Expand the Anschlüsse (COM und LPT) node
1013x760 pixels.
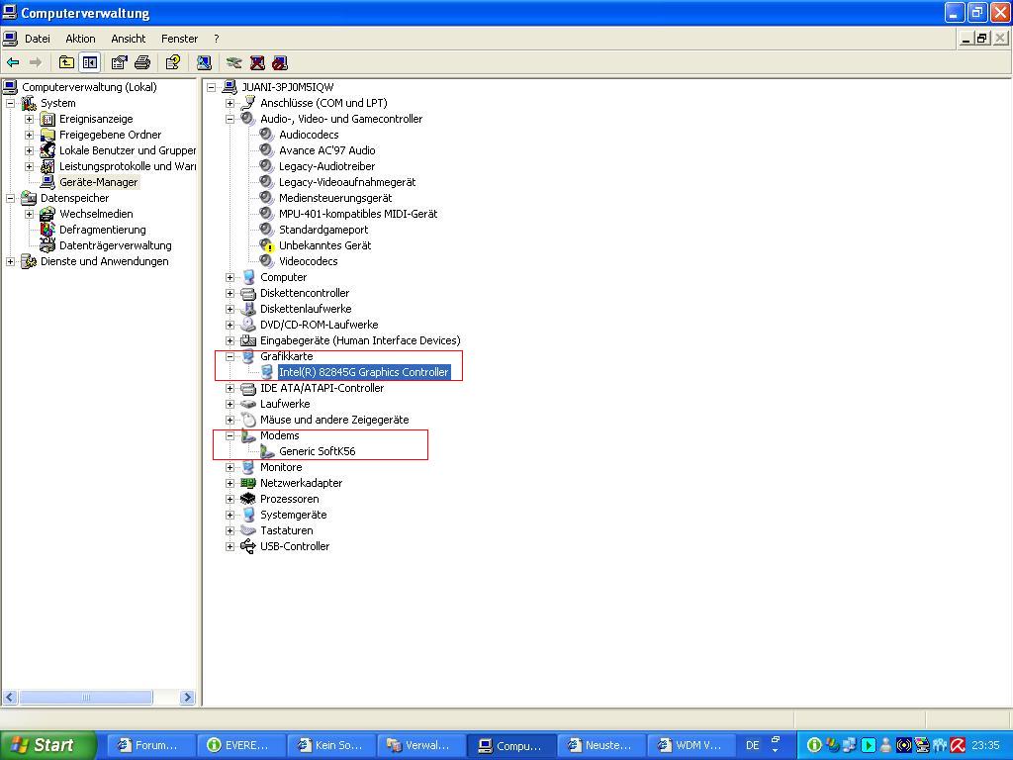(230, 103)
